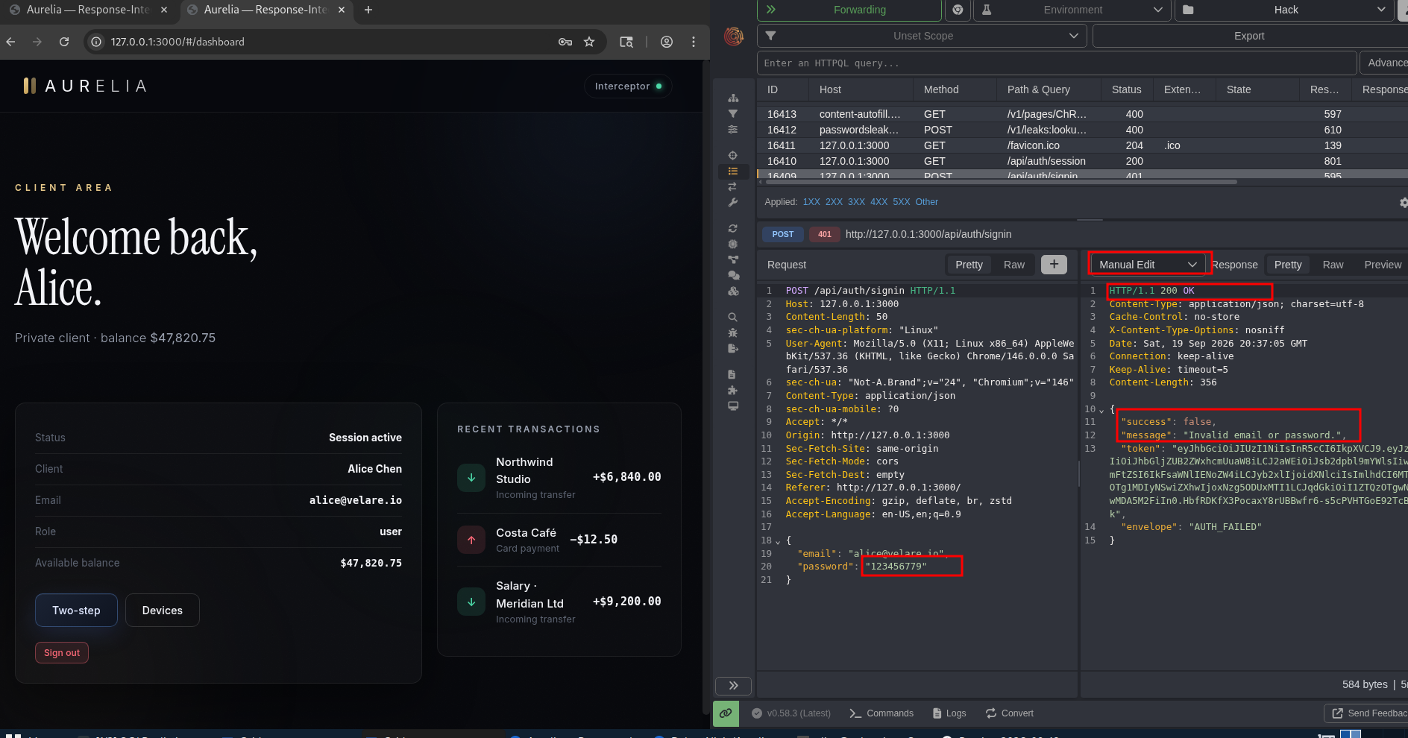The image size is (1408, 738).
Task: Toggle the 5XX status filter
Action: [x=902, y=202]
